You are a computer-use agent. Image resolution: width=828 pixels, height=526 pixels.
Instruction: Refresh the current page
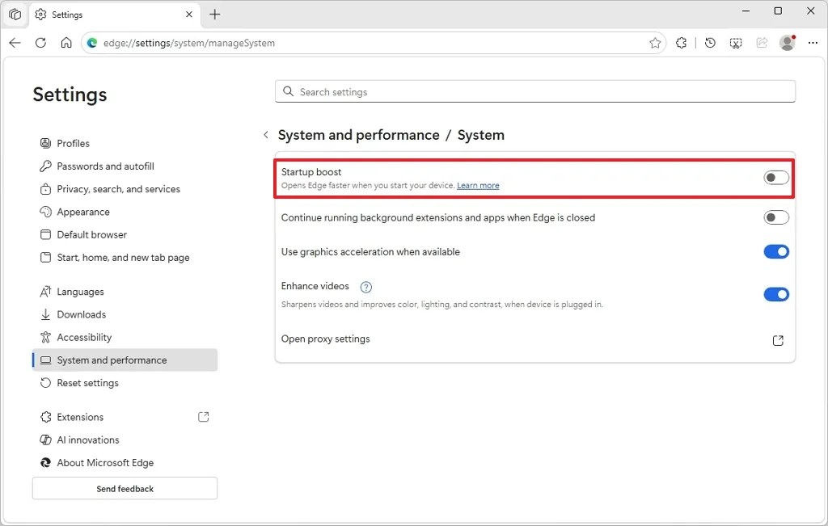40,43
